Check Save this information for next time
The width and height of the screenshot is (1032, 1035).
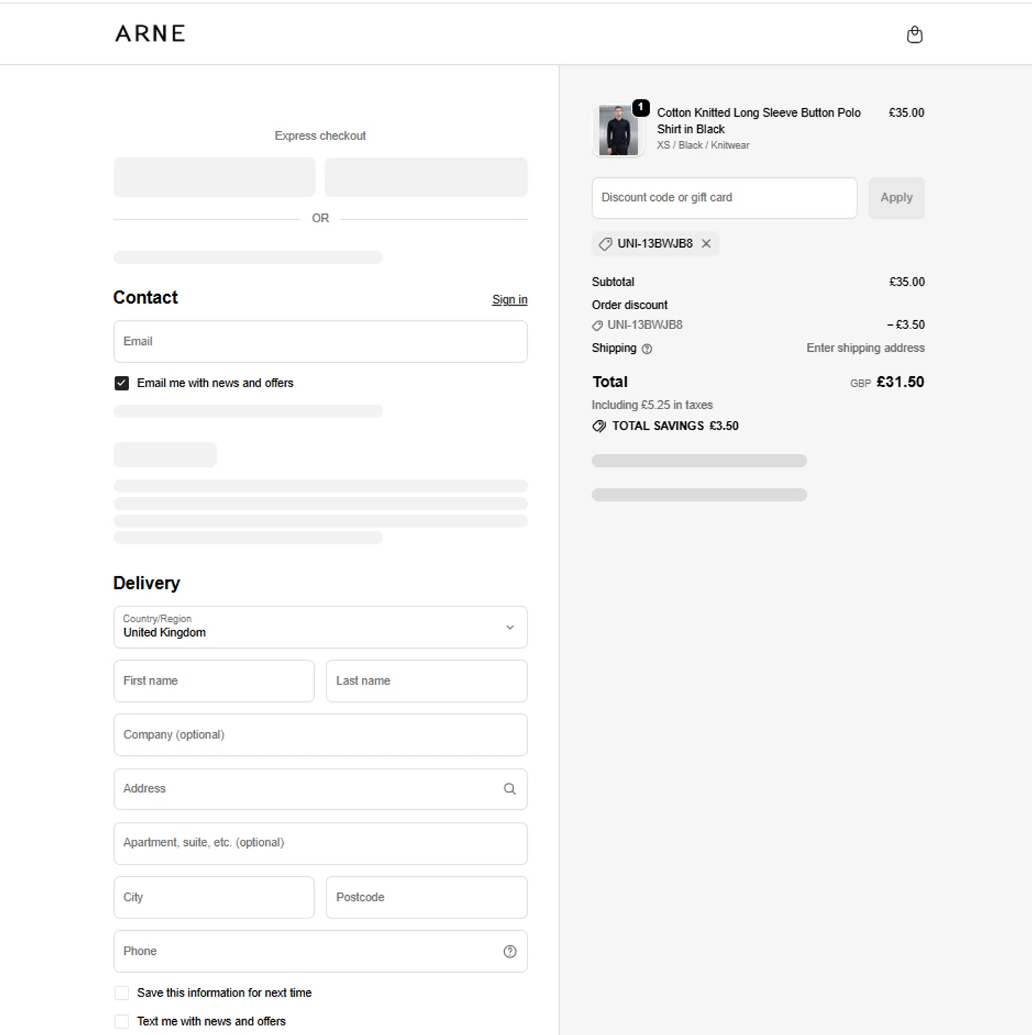pos(121,993)
